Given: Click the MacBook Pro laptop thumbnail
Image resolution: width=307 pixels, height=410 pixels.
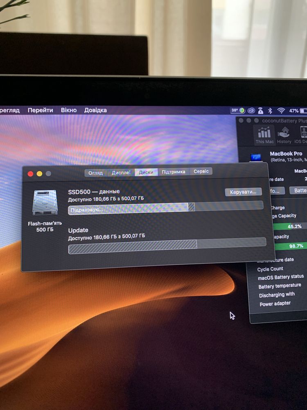Looking at the screenshot, I should click(x=256, y=158).
